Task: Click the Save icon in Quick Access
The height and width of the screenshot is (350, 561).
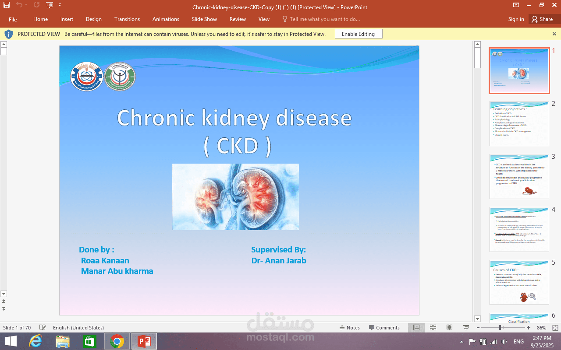Action: [x=7, y=5]
